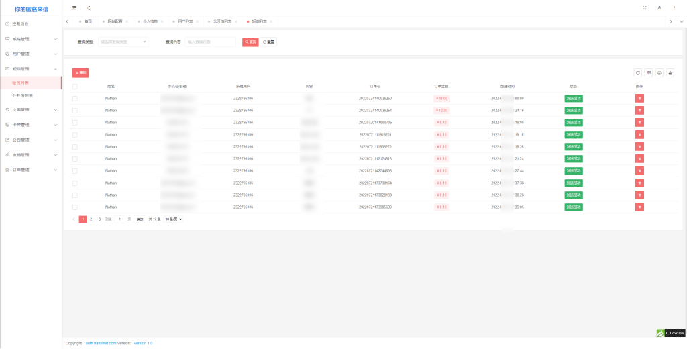
Task: Collapse the sidebar with the menu icon
Action: [74, 8]
